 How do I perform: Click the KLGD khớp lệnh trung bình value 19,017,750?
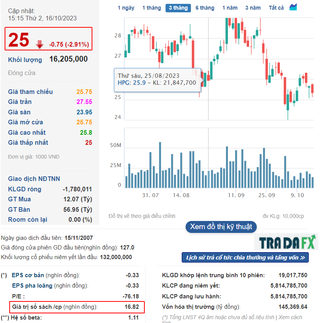(293, 275)
